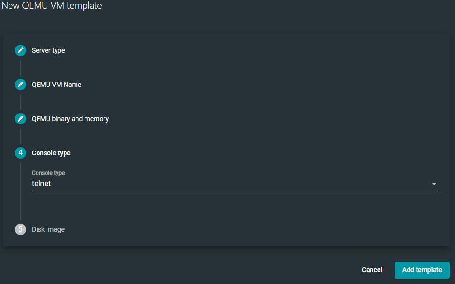Viewport: 455px width, 284px height.
Task: Click connector line below Server type step
Action: pos(20,67)
